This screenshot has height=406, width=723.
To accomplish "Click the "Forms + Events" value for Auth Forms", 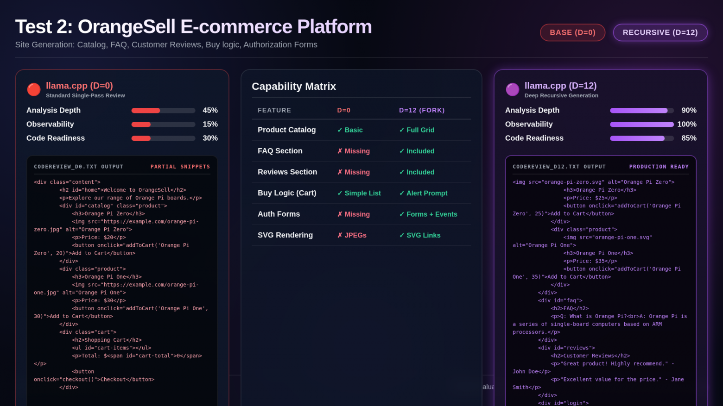I will pyautogui.click(x=428, y=214).
